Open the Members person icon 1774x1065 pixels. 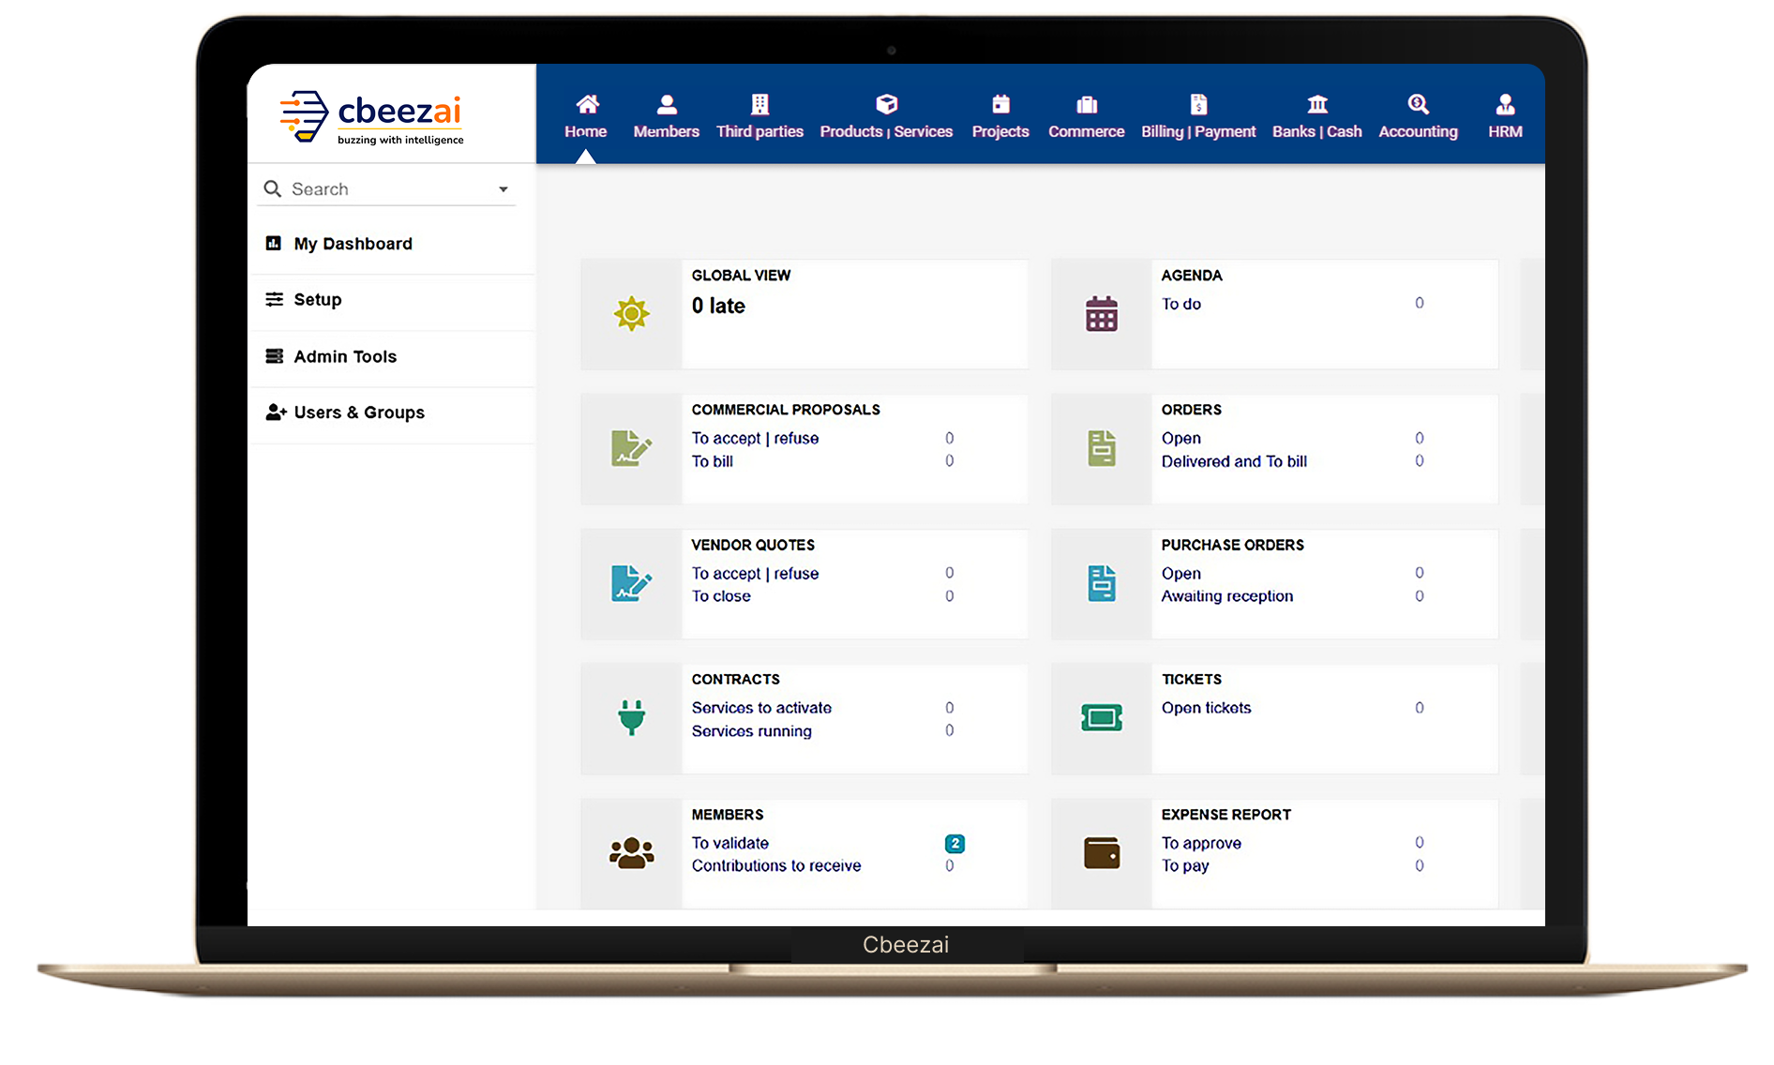point(667,104)
